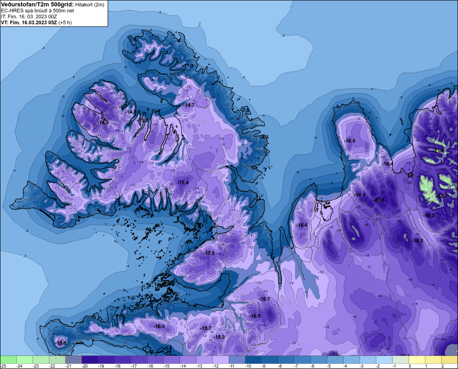Click the legend swatch between -17 and -16
The width and height of the screenshot is (458, 369).
pos(139,359)
